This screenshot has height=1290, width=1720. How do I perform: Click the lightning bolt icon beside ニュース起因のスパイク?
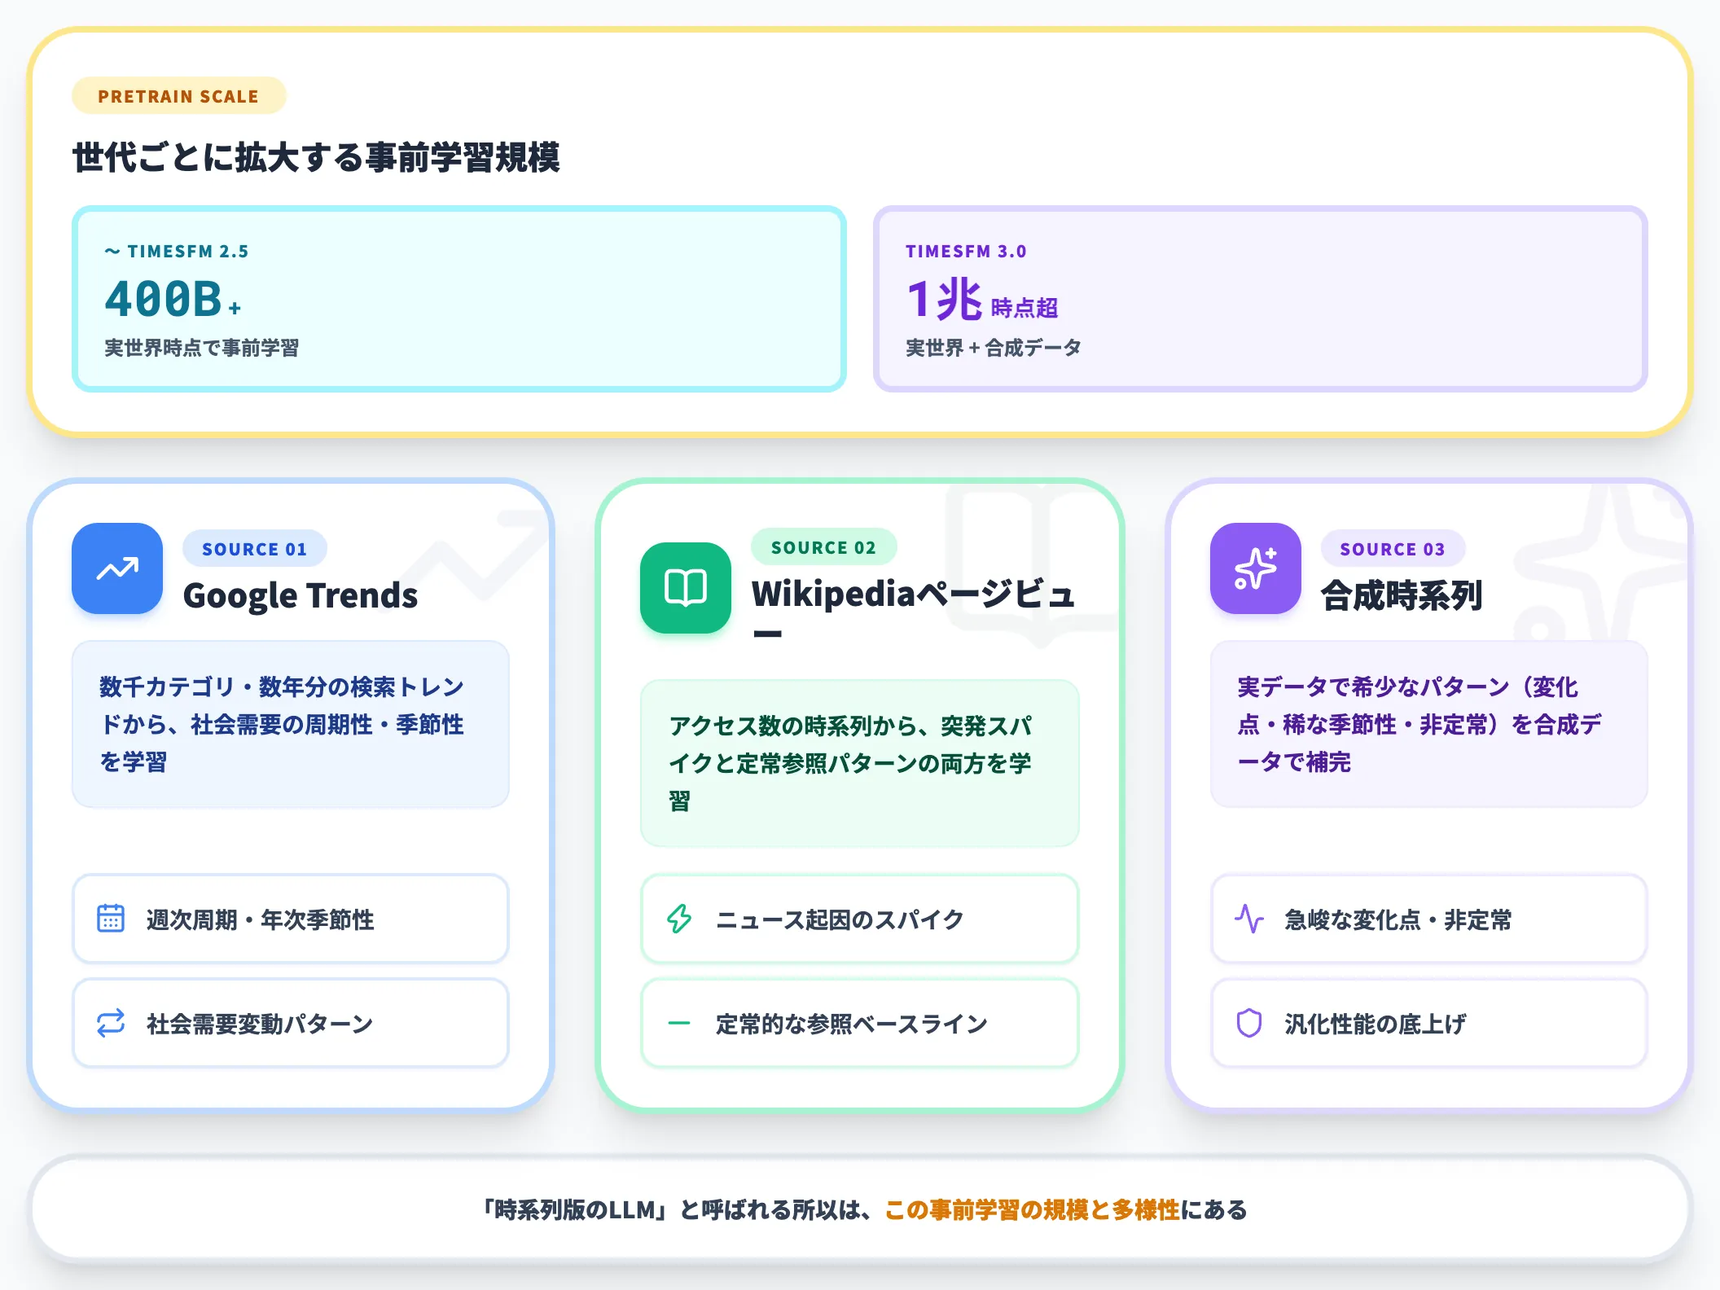coord(679,919)
